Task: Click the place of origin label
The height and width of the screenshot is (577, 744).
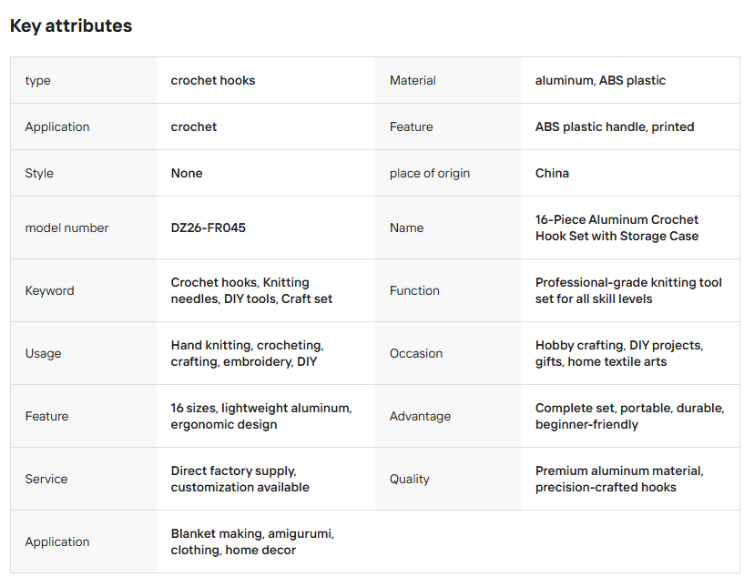Action: click(430, 173)
